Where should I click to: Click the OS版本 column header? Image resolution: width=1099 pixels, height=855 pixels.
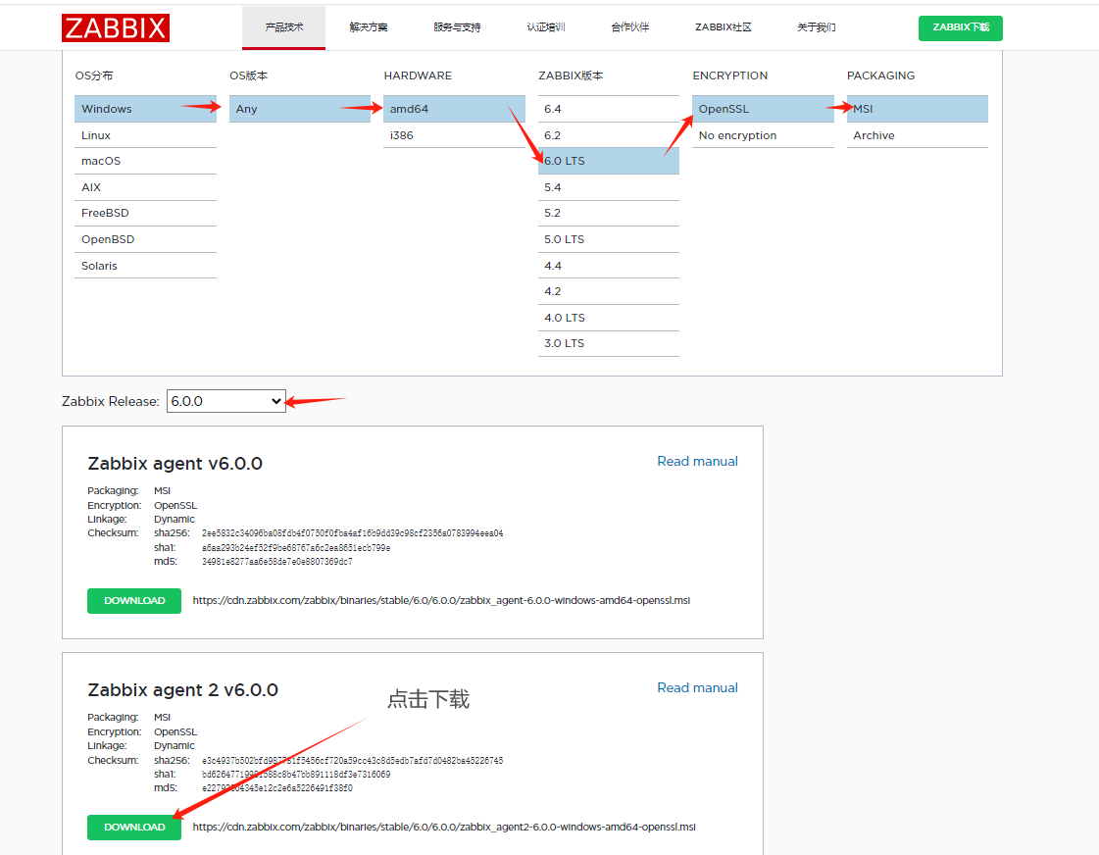248,75
